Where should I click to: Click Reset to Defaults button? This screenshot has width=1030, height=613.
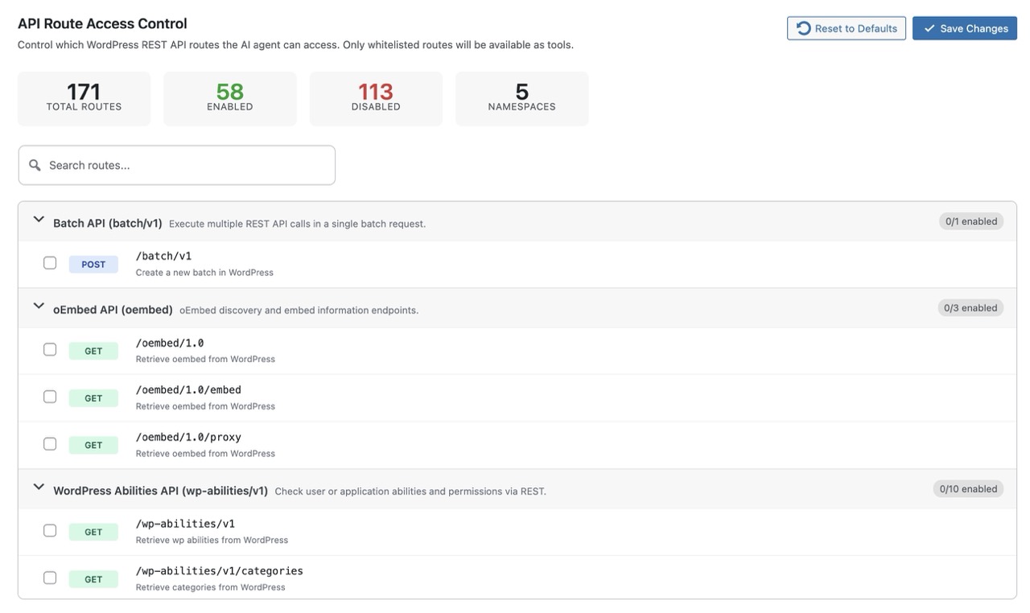[847, 28]
